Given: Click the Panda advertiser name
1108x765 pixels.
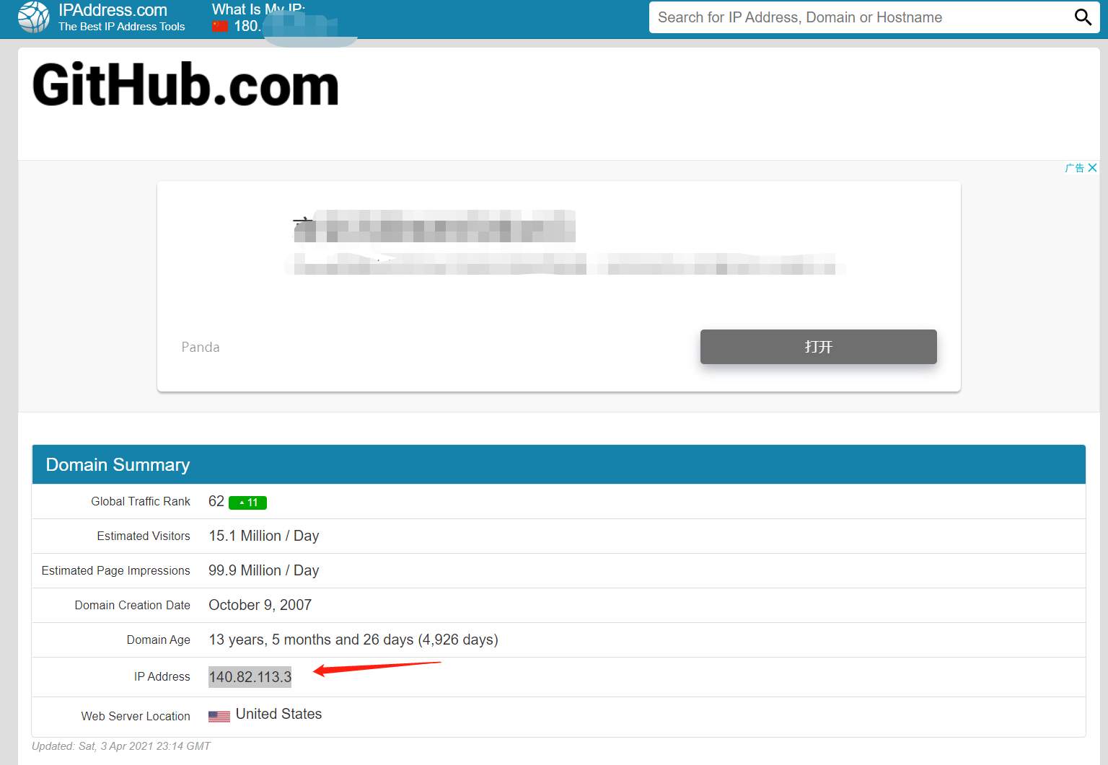Looking at the screenshot, I should tap(201, 347).
